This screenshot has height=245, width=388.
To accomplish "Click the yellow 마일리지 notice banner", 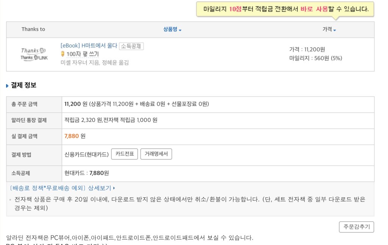I will (285, 9).
